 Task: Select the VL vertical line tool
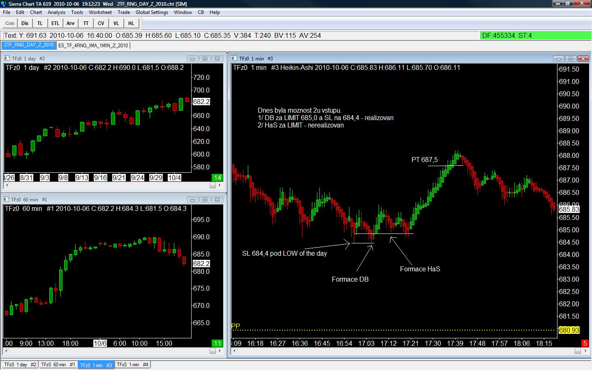116,23
